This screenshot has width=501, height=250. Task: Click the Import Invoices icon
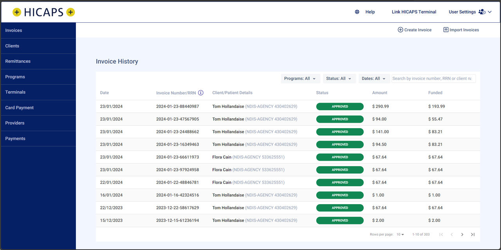tap(446, 30)
